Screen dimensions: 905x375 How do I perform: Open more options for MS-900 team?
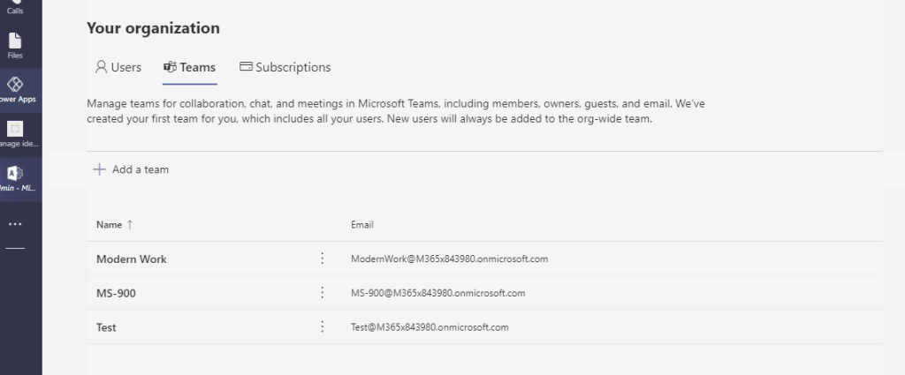322,293
